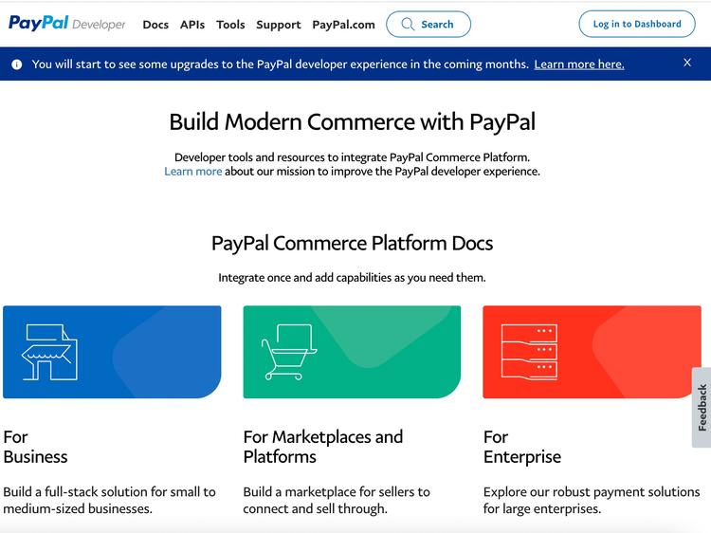The height and width of the screenshot is (533, 711).
Task: Open the green Marketplaces and Platforms card
Action: pyautogui.click(x=352, y=352)
